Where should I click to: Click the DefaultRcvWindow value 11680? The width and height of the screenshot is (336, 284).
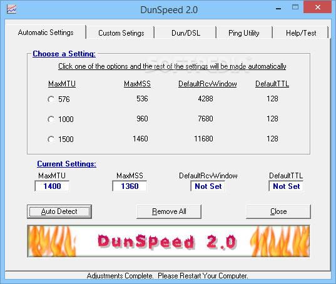tap(203, 139)
